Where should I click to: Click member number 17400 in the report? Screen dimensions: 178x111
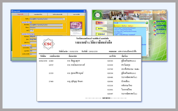(51, 81)
